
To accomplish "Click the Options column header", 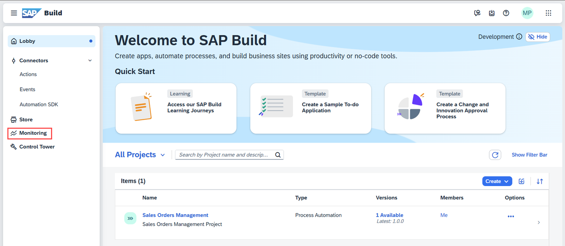I will coord(515,198).
